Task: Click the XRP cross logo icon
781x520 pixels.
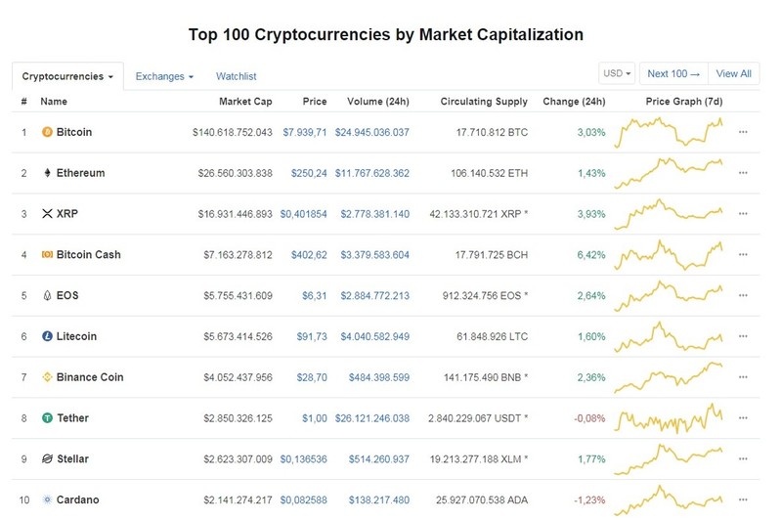Action: click(x=47, y=214)
